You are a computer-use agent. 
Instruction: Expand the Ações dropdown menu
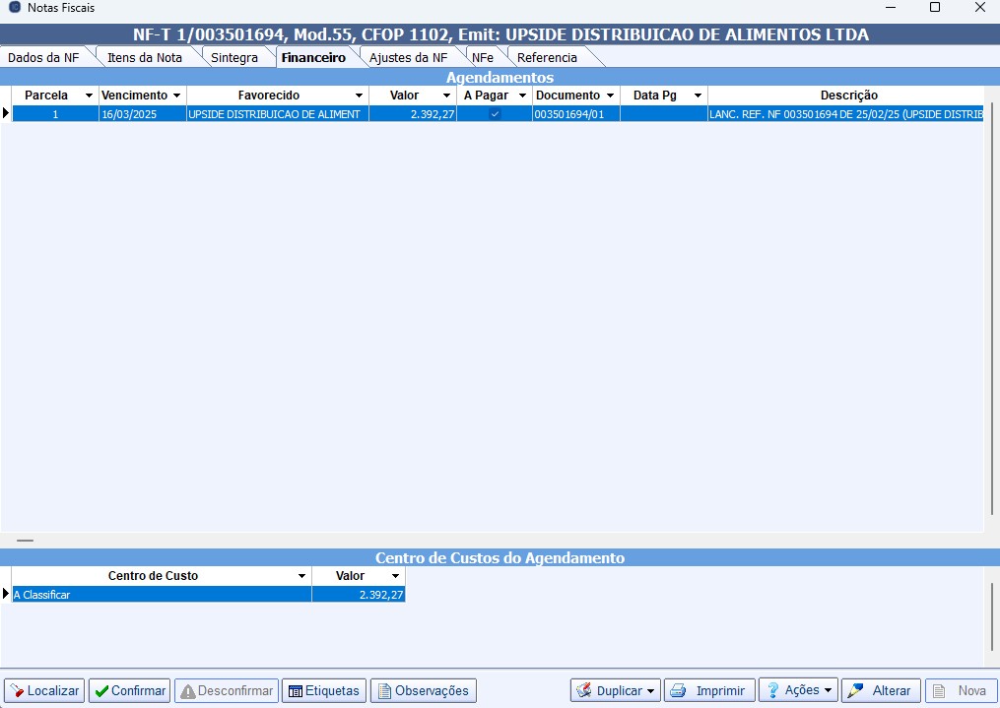[828, 690]
